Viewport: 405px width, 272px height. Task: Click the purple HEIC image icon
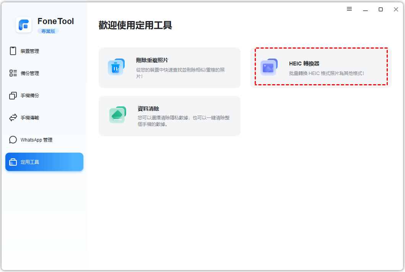[268, 67]
